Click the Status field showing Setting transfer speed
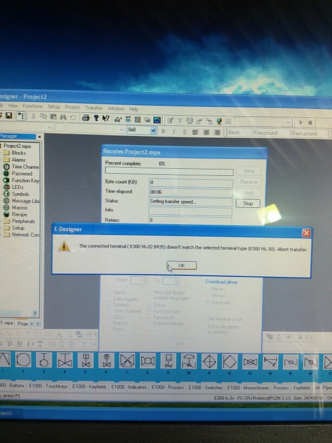Viewport: 332px width, 443px height. (x=190, y=202)
